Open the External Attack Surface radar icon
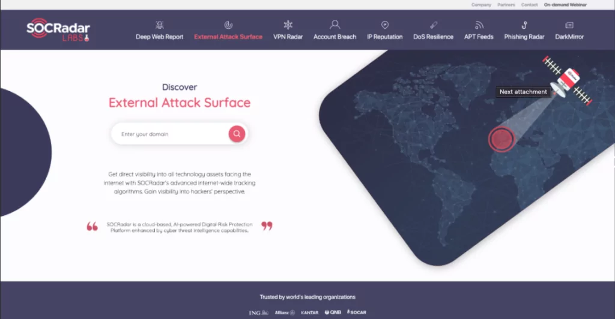The width and height of the screenshot is (615, 319). pos(228,25)
